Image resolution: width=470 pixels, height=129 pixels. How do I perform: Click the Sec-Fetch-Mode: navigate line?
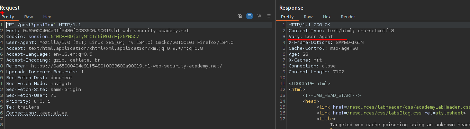39,84
